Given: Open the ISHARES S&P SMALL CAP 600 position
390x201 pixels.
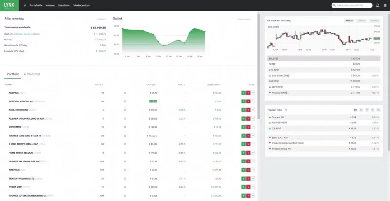Looking at the screenshot, I should click(24, 161).
